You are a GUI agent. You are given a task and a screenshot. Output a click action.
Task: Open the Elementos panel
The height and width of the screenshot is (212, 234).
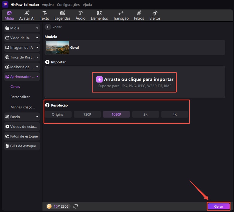pos(99,15)
